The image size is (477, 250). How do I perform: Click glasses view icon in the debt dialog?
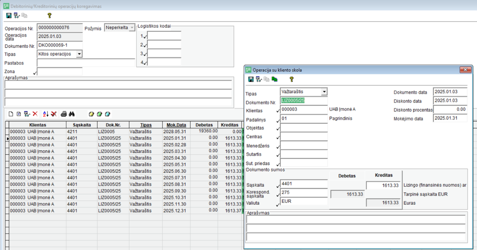pyautogui.click(x=259, y=79)
